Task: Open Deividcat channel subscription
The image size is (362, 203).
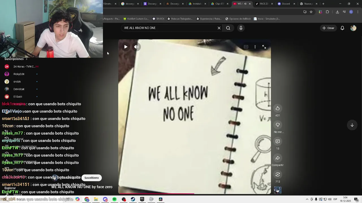Action: pos(21,89)
